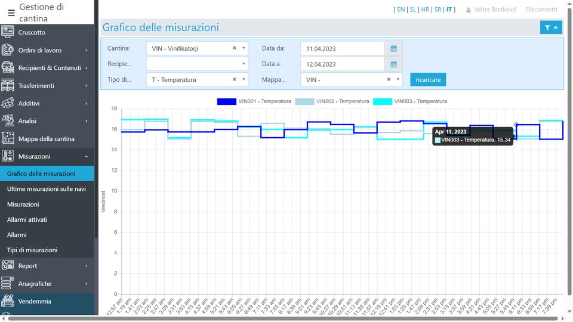Viewport: 573px width, 322px height.
Task: Select Allarmi attivati menu item
Action: (x=27, y=219)
